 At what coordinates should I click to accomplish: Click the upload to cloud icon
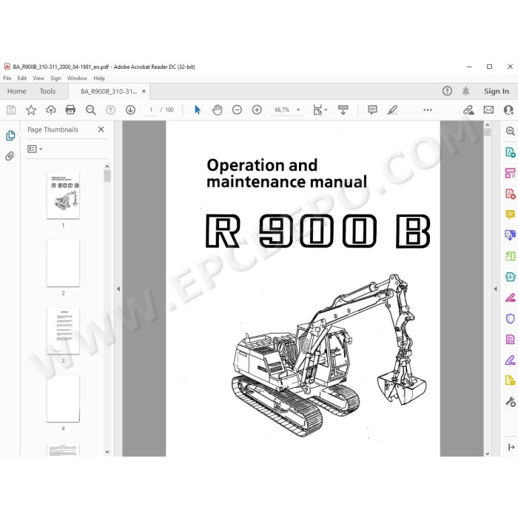click(51, 110)
